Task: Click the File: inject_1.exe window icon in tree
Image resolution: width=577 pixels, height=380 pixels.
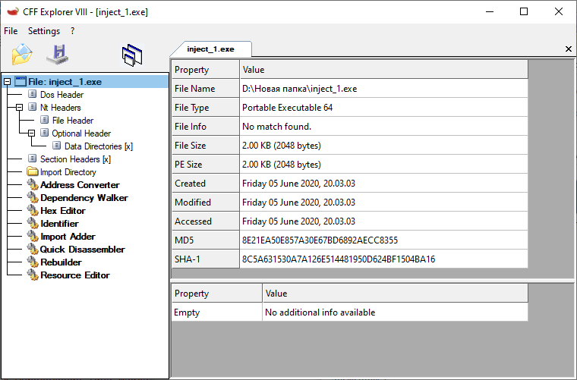Action: [20, 82]
